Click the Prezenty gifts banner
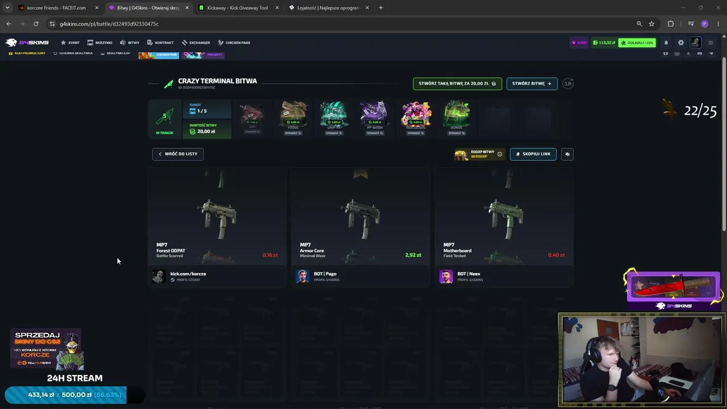Screen dimensions: 727x409 click(x=203, y=55)
